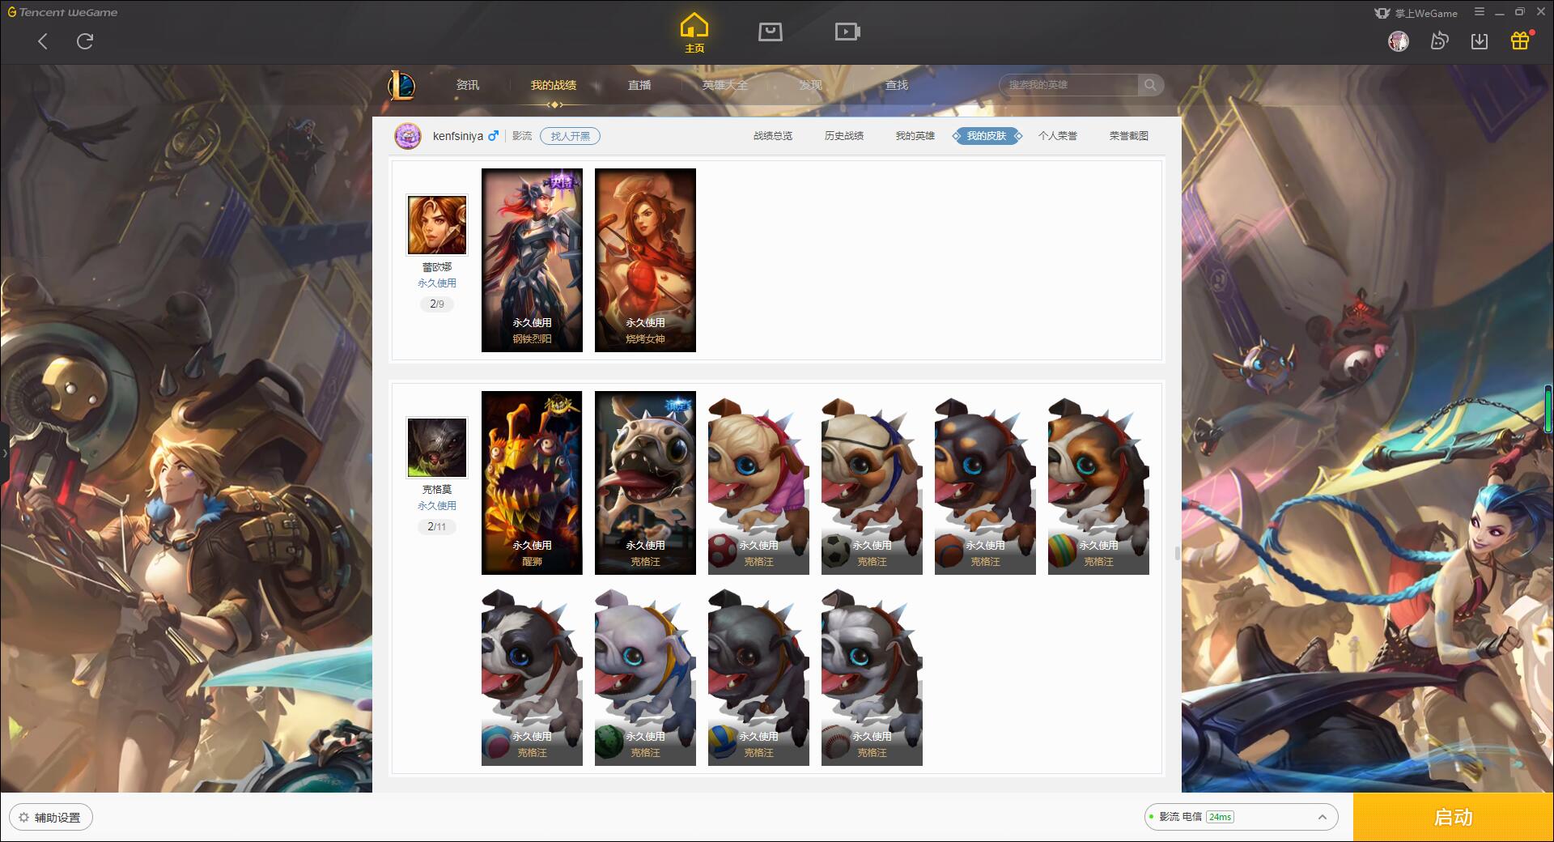
Task: Switch to 查找 tab
Action: click(x=897, y=85)
